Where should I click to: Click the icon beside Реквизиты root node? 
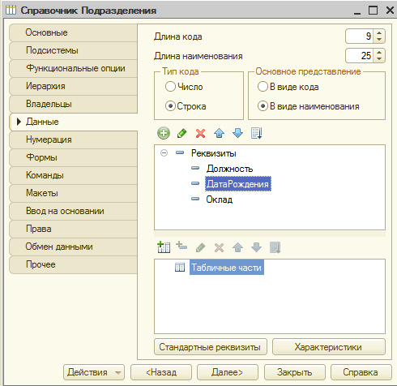tap(180, 152)
